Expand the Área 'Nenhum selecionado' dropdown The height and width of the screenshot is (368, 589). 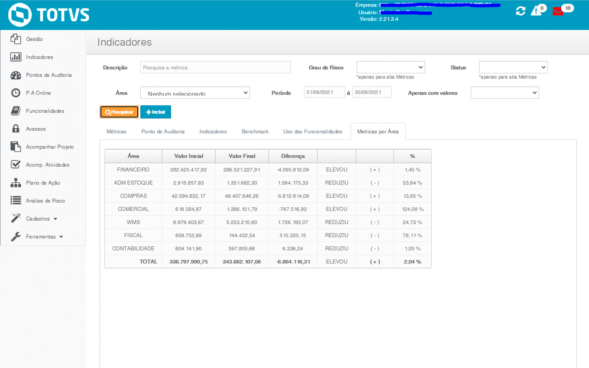[195, 93]
